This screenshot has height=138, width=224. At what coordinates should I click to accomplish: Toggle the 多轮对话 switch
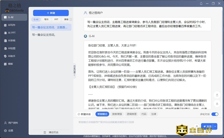[215, 114]
